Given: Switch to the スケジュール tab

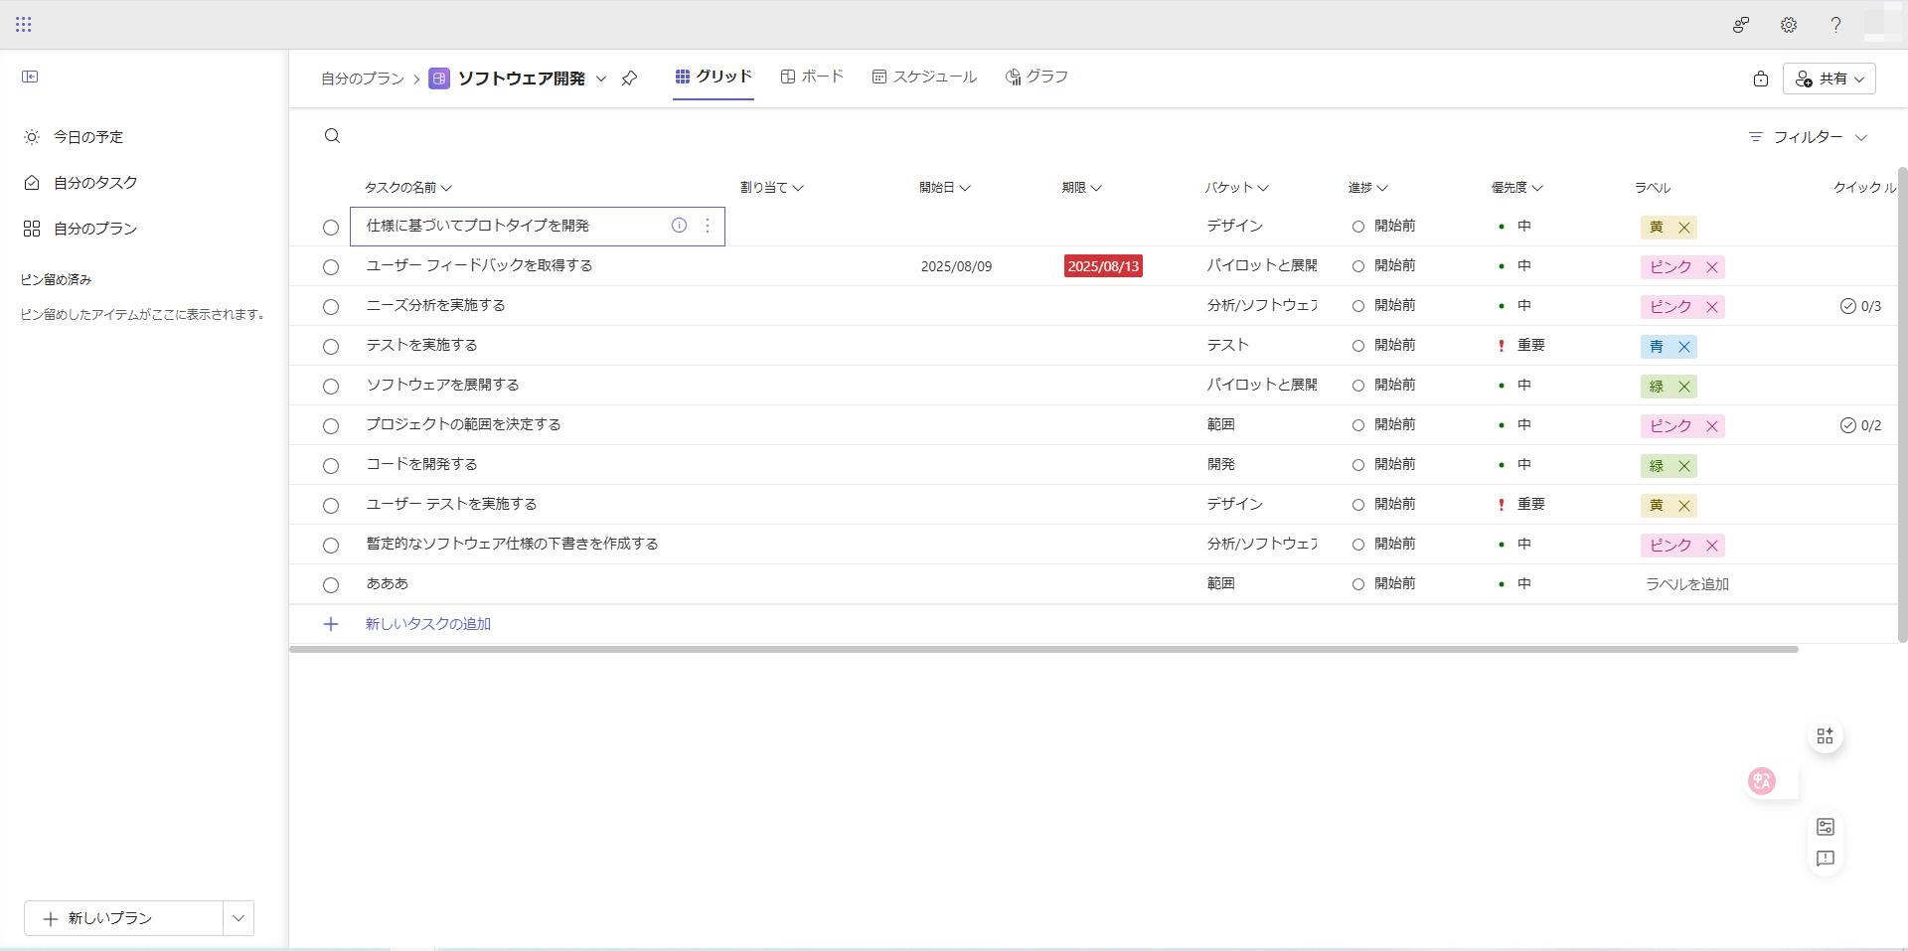Looking at the screenshot, I should pyautogui.click(x=924, y=77).
